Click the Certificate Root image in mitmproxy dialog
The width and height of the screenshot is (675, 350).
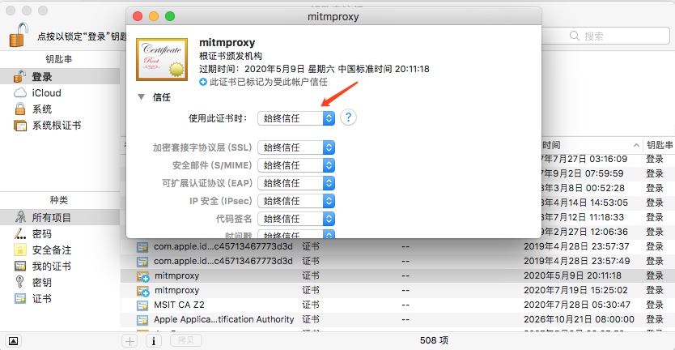point(162,59)
